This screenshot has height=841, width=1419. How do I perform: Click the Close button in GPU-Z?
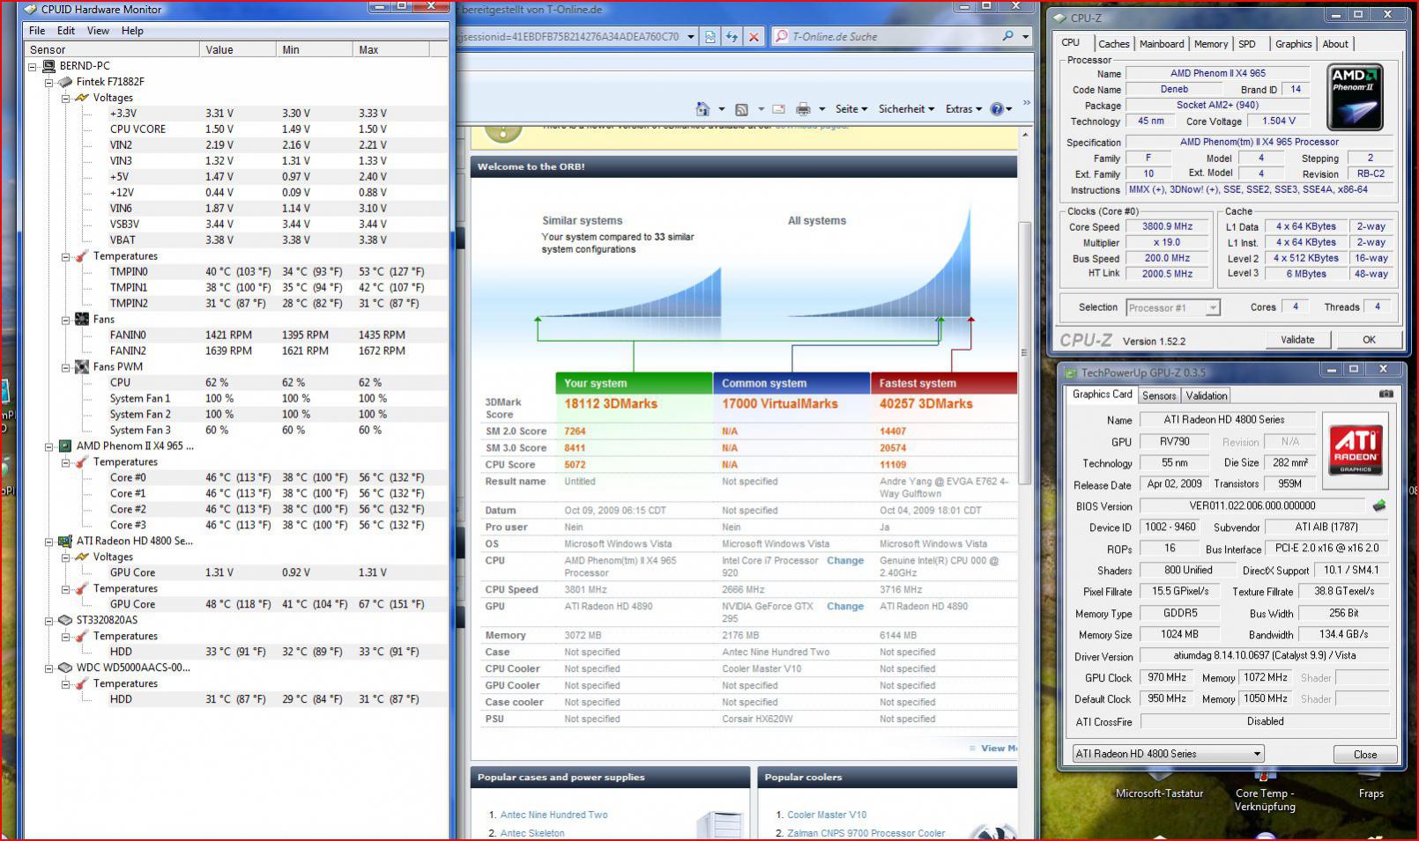(1365, 755)
